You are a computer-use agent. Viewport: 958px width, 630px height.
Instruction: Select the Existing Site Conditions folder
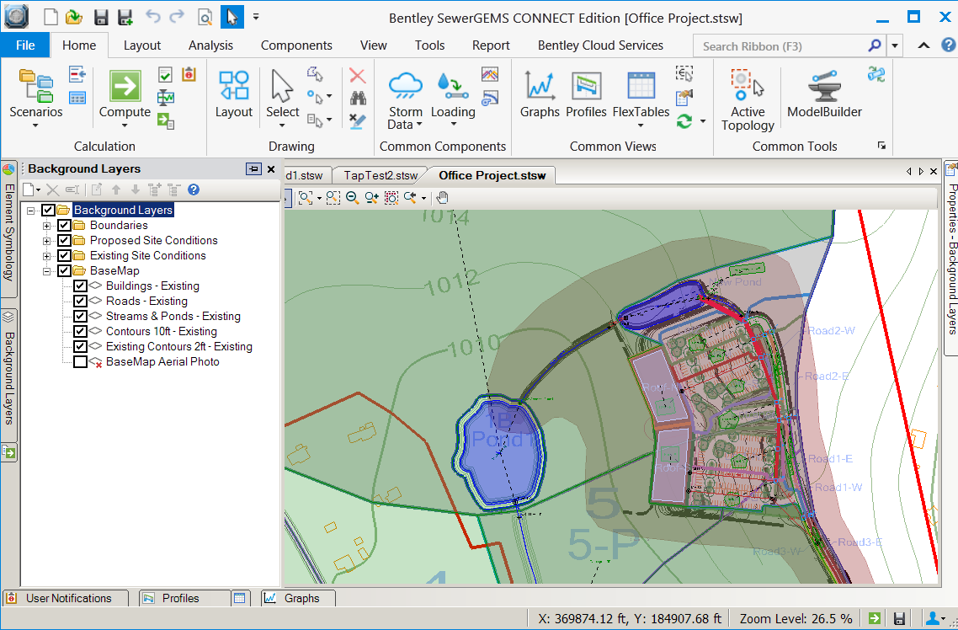147,255
